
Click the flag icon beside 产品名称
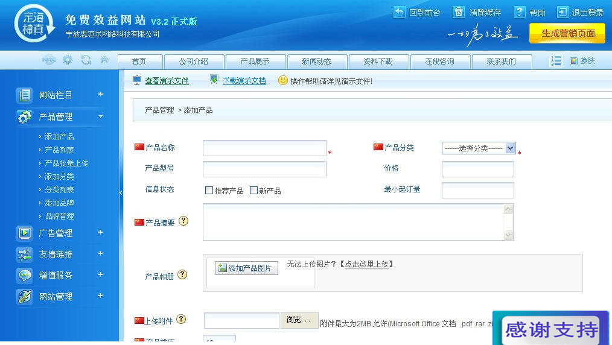[139, 147]
